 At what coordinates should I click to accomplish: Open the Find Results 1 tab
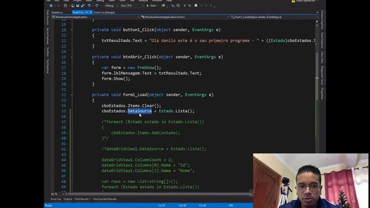(x=82, y=199)
